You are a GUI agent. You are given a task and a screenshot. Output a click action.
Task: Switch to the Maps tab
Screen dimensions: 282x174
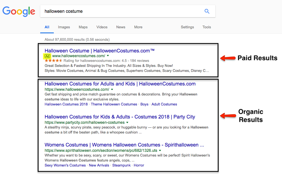click(83, 27)
